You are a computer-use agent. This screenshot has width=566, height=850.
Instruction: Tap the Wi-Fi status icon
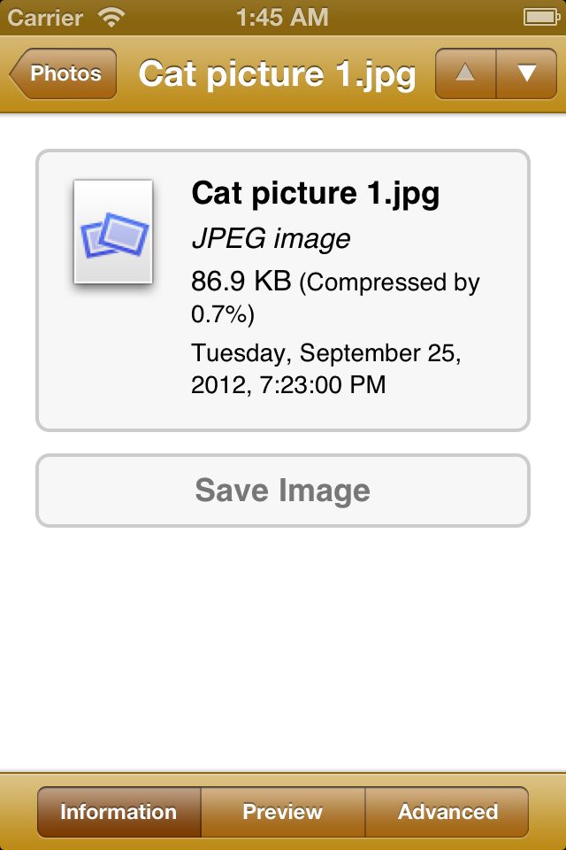[x=111, y=18]
